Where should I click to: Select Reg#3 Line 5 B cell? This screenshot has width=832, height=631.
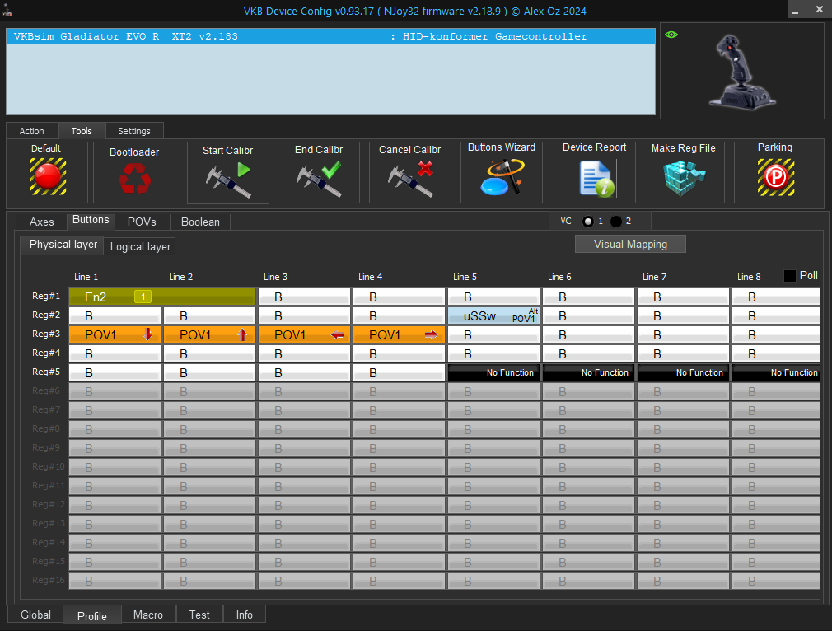[x=493, y=335]
